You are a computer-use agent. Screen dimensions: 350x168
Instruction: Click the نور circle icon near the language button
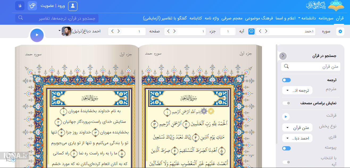(32, 5)
